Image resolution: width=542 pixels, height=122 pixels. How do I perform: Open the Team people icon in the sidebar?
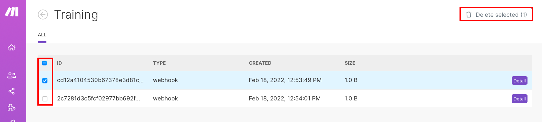[12, 75]
